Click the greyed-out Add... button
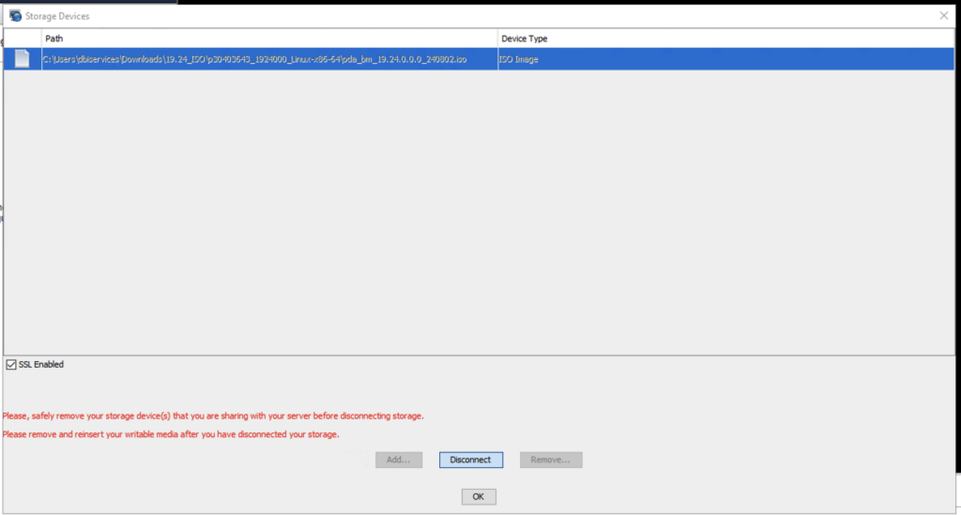The height and width of the screenshot is (515, 961). 399,460
